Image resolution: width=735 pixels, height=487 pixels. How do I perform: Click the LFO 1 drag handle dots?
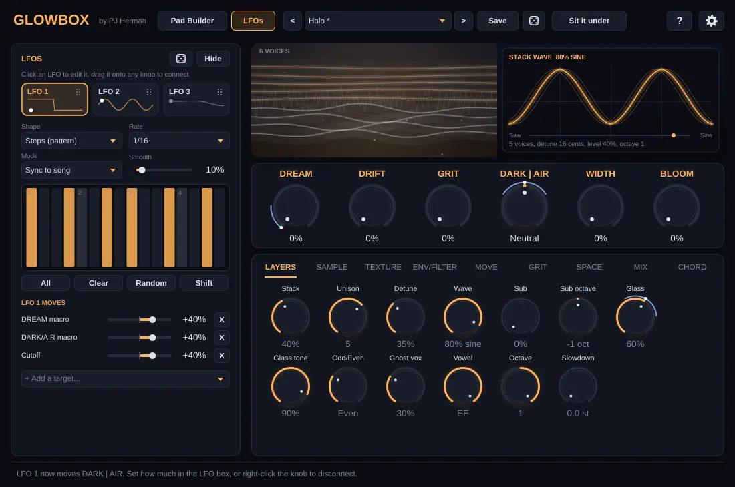(78, 91)
